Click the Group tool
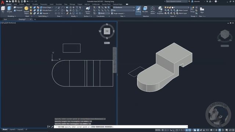The image size is (235, 132). [x=192, y=10]
